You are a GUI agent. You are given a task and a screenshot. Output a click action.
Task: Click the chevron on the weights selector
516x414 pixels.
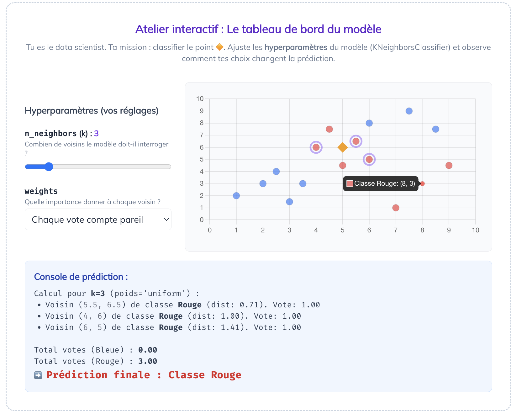coord(166,219)
